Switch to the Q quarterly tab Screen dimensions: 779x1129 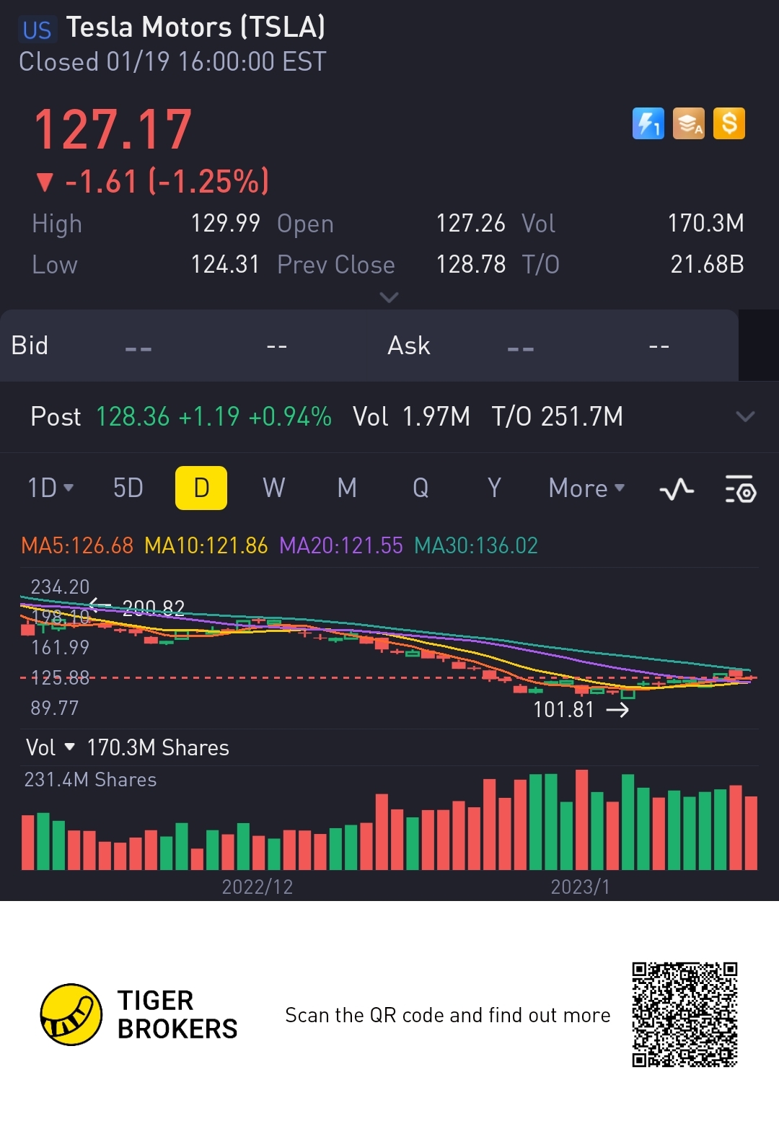[421, 488]
